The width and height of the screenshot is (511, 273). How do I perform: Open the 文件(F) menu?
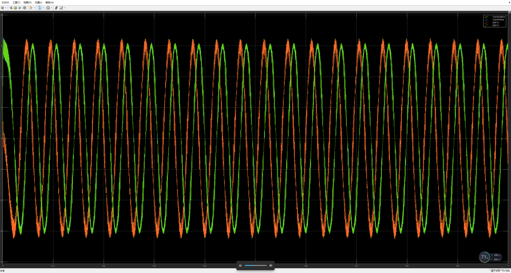tap(5, 2)
